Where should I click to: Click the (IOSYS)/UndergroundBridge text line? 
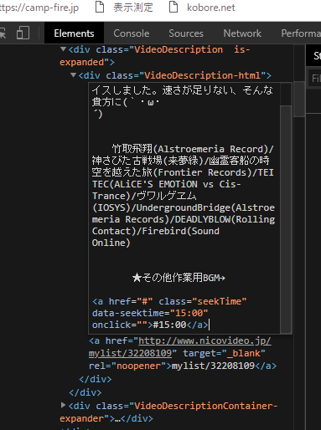[184, 207]
